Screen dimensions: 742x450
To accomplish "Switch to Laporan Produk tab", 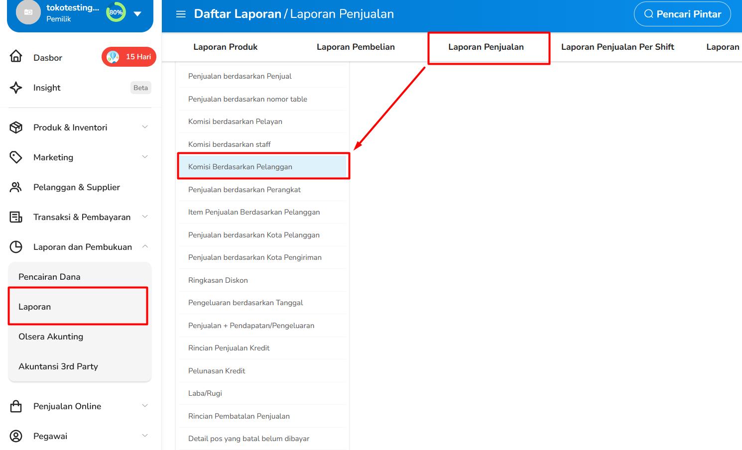I will point(225,47).
